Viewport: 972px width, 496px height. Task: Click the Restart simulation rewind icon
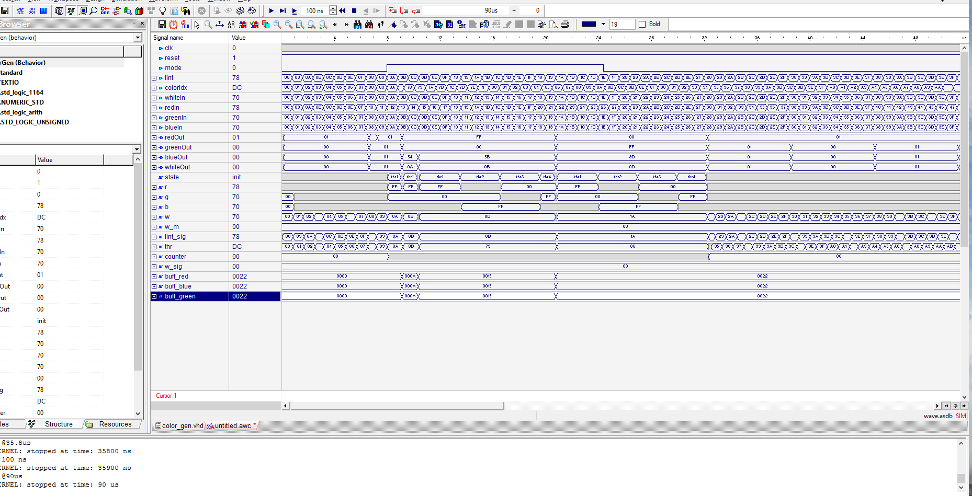[x=343, y=10]
